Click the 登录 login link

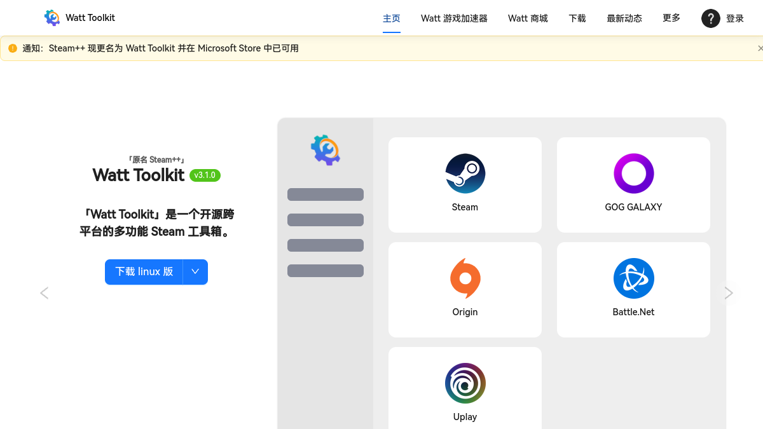(735, 18)
